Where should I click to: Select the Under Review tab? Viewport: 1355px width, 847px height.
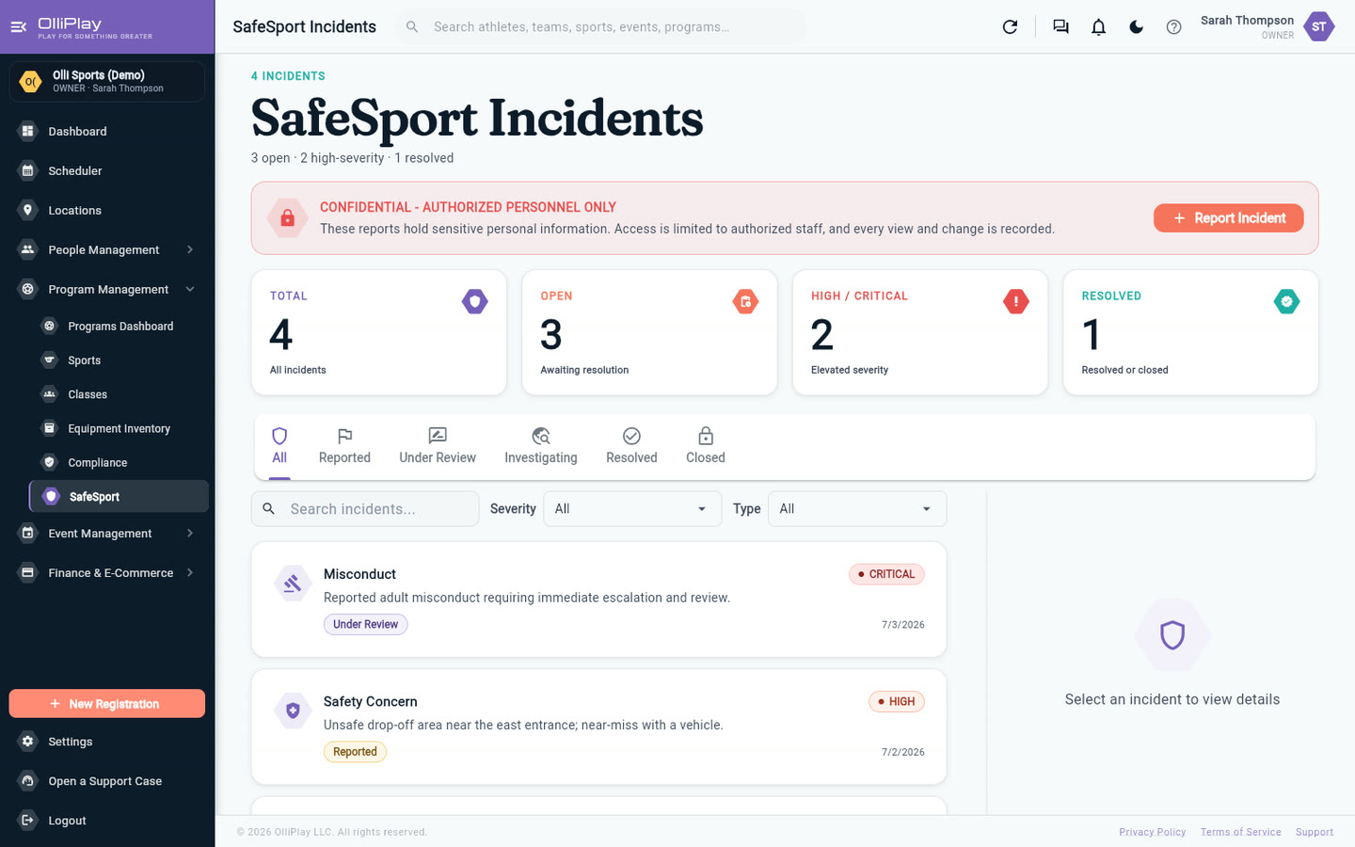(438, 446)
